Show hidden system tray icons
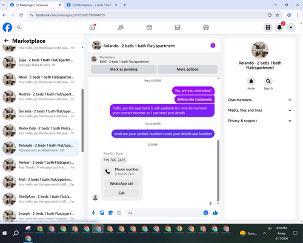Screen dimensions: 303x243 [264, 233]
